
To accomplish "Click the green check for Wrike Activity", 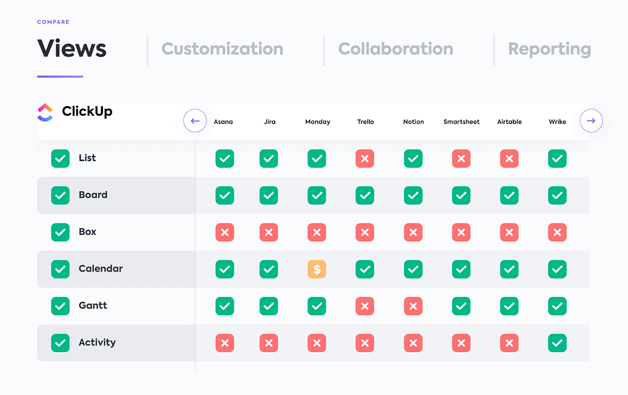I will click(x=557, y=343).
